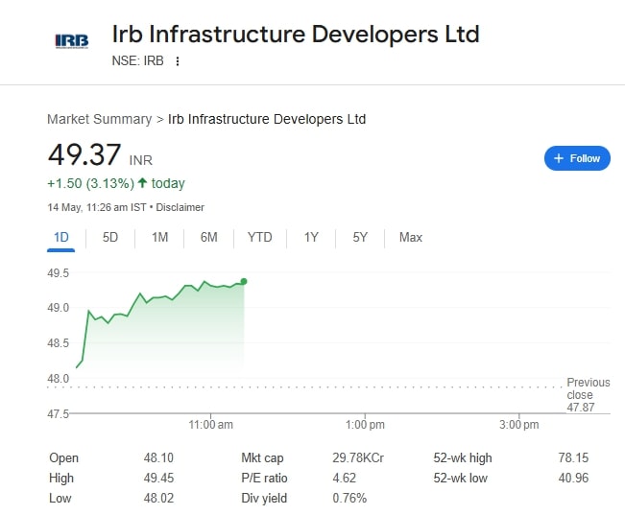Open the Market Summary breadcrumb link

[99, 119]
